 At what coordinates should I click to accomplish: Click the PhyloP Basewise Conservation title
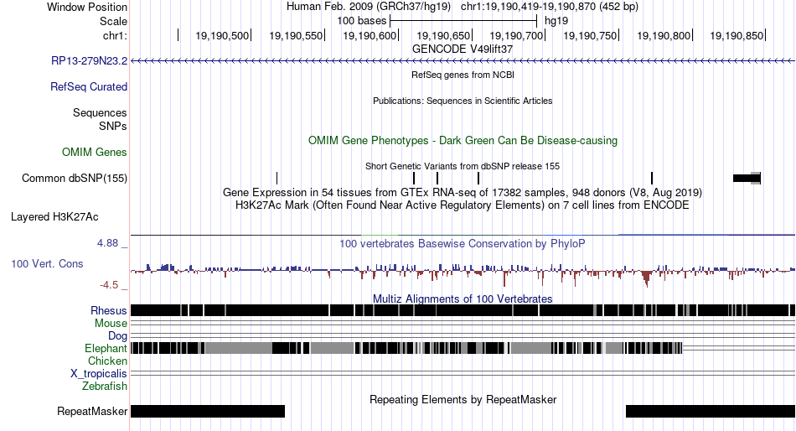(463, 243)
